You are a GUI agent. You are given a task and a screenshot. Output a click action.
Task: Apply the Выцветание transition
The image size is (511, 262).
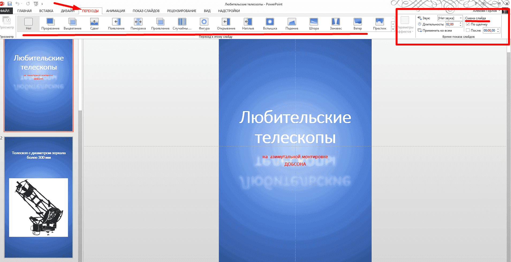point(72,24)
